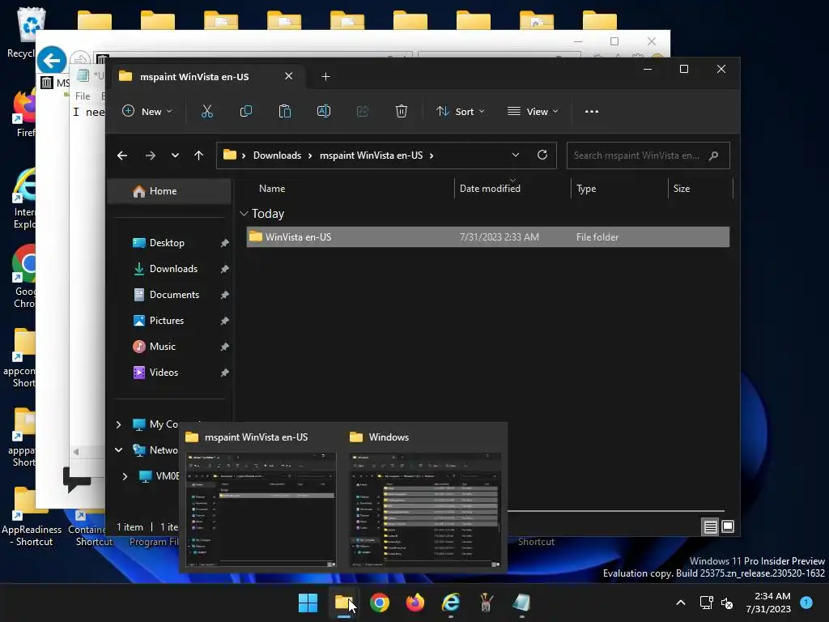Unpin Music from Quick access
The image size is (829, 622).
coord(225,347)
